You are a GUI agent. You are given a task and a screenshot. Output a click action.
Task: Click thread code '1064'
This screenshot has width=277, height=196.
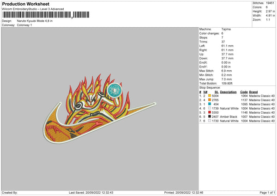coord(244,96)
